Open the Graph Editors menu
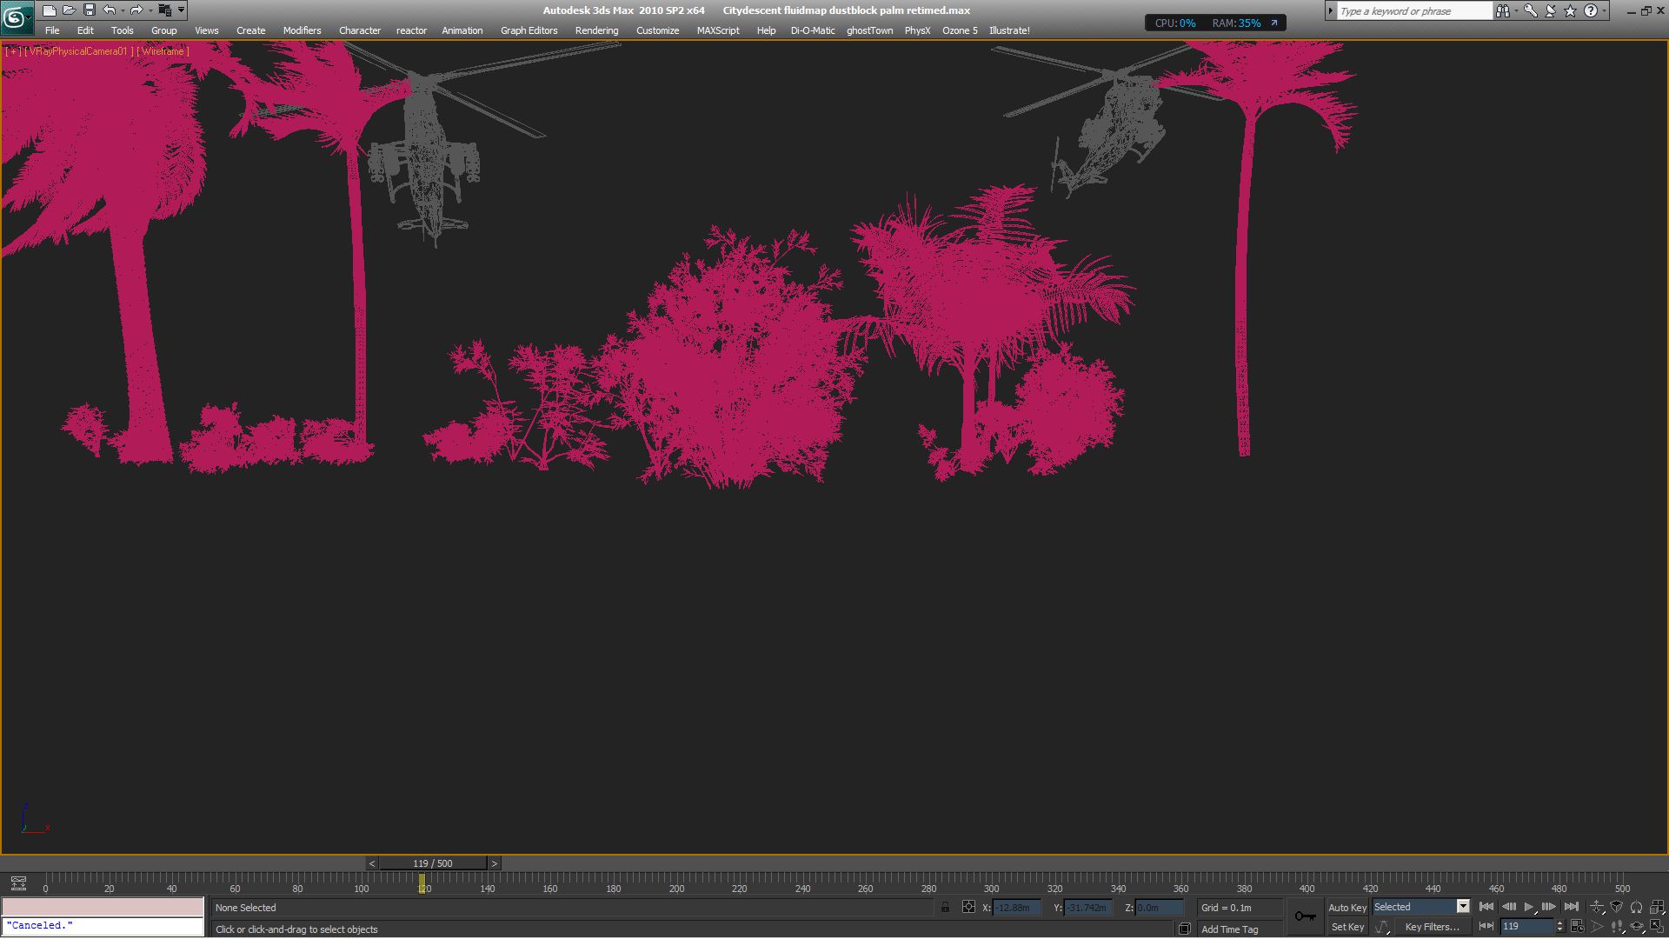 [529, 30]
